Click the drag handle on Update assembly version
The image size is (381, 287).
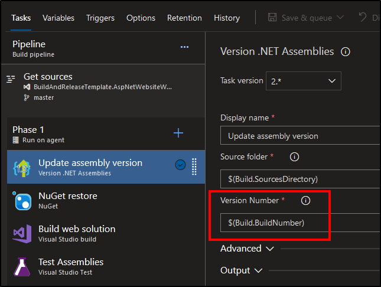click(194, 167)
